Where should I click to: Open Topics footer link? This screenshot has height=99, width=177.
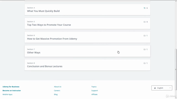click(x=94, y=87)
